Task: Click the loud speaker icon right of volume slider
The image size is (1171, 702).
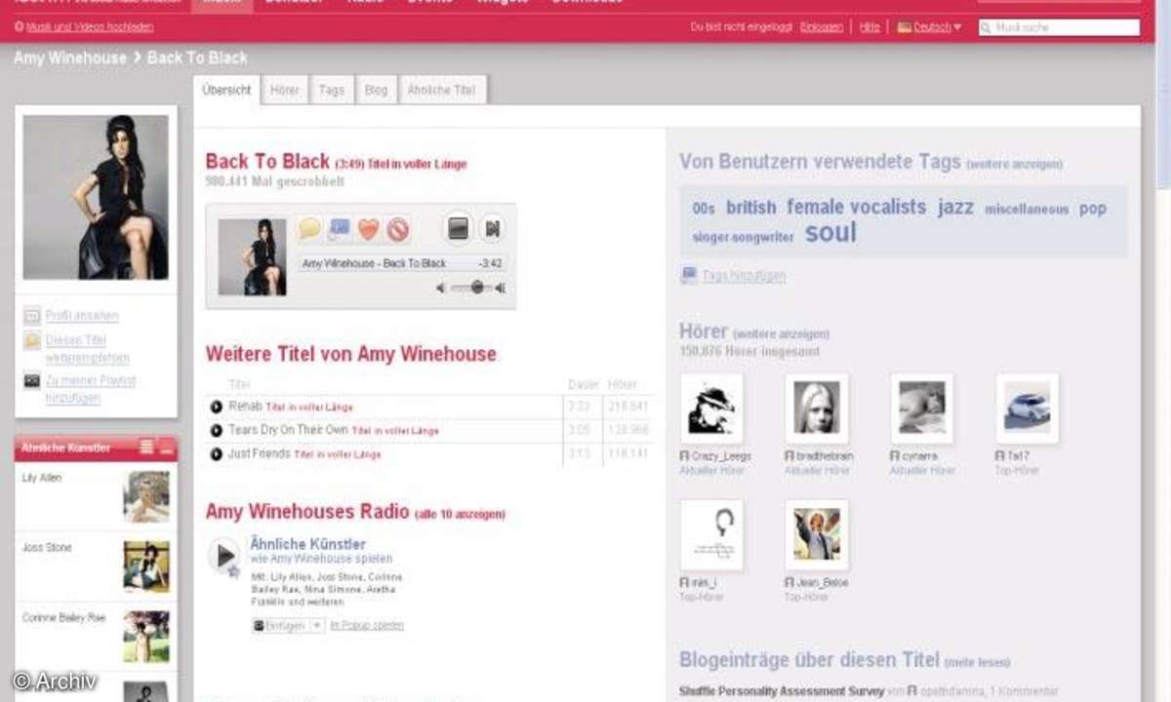Action: [x=501, y=288]
